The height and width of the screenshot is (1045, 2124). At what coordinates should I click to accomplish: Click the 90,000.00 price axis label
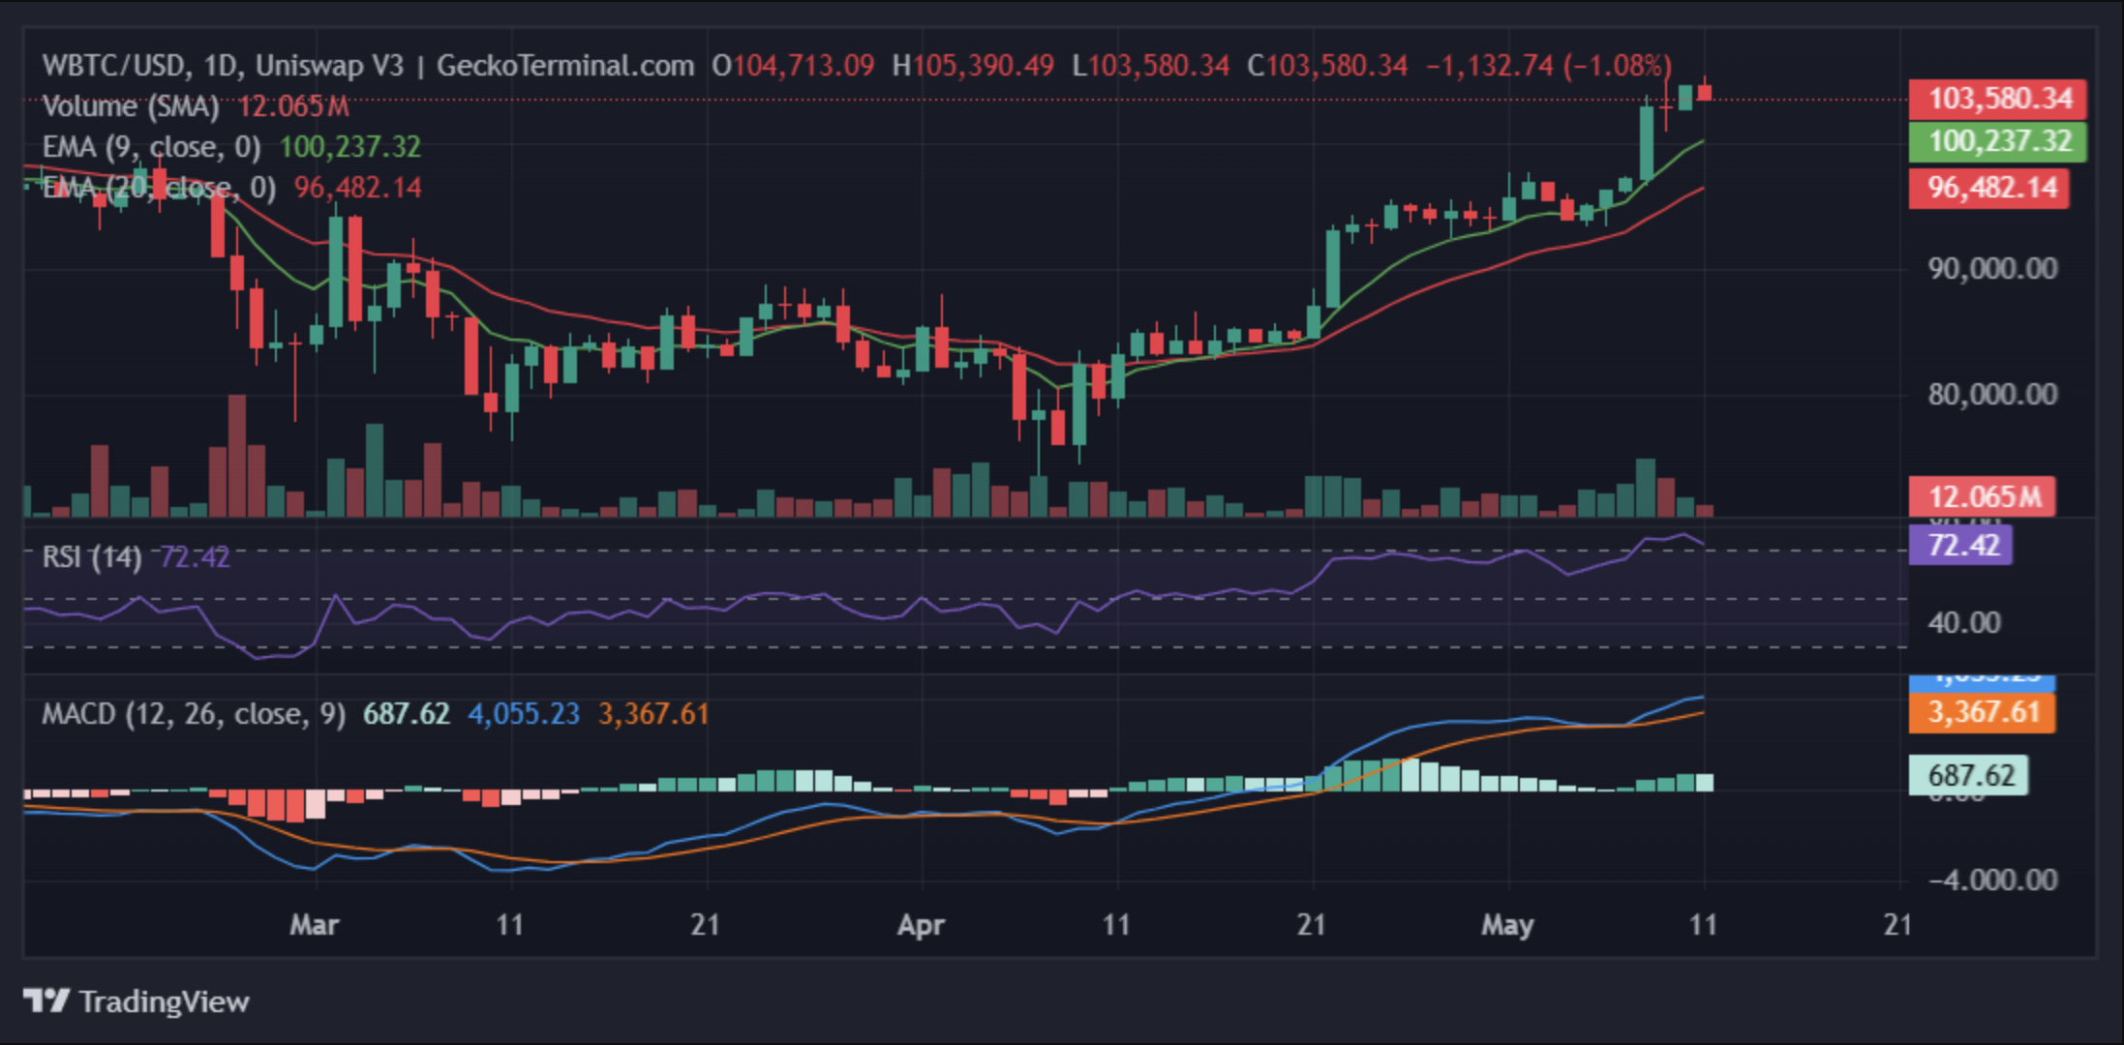point(1992,269)
